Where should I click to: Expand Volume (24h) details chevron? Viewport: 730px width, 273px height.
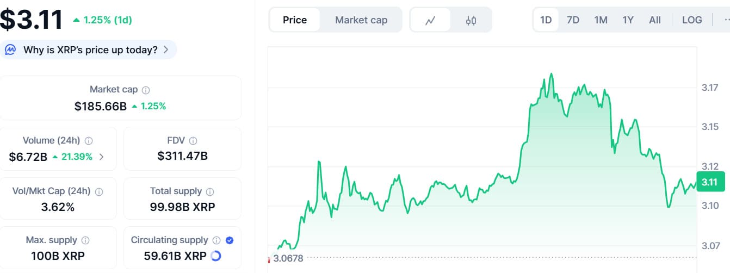point(102,157)
